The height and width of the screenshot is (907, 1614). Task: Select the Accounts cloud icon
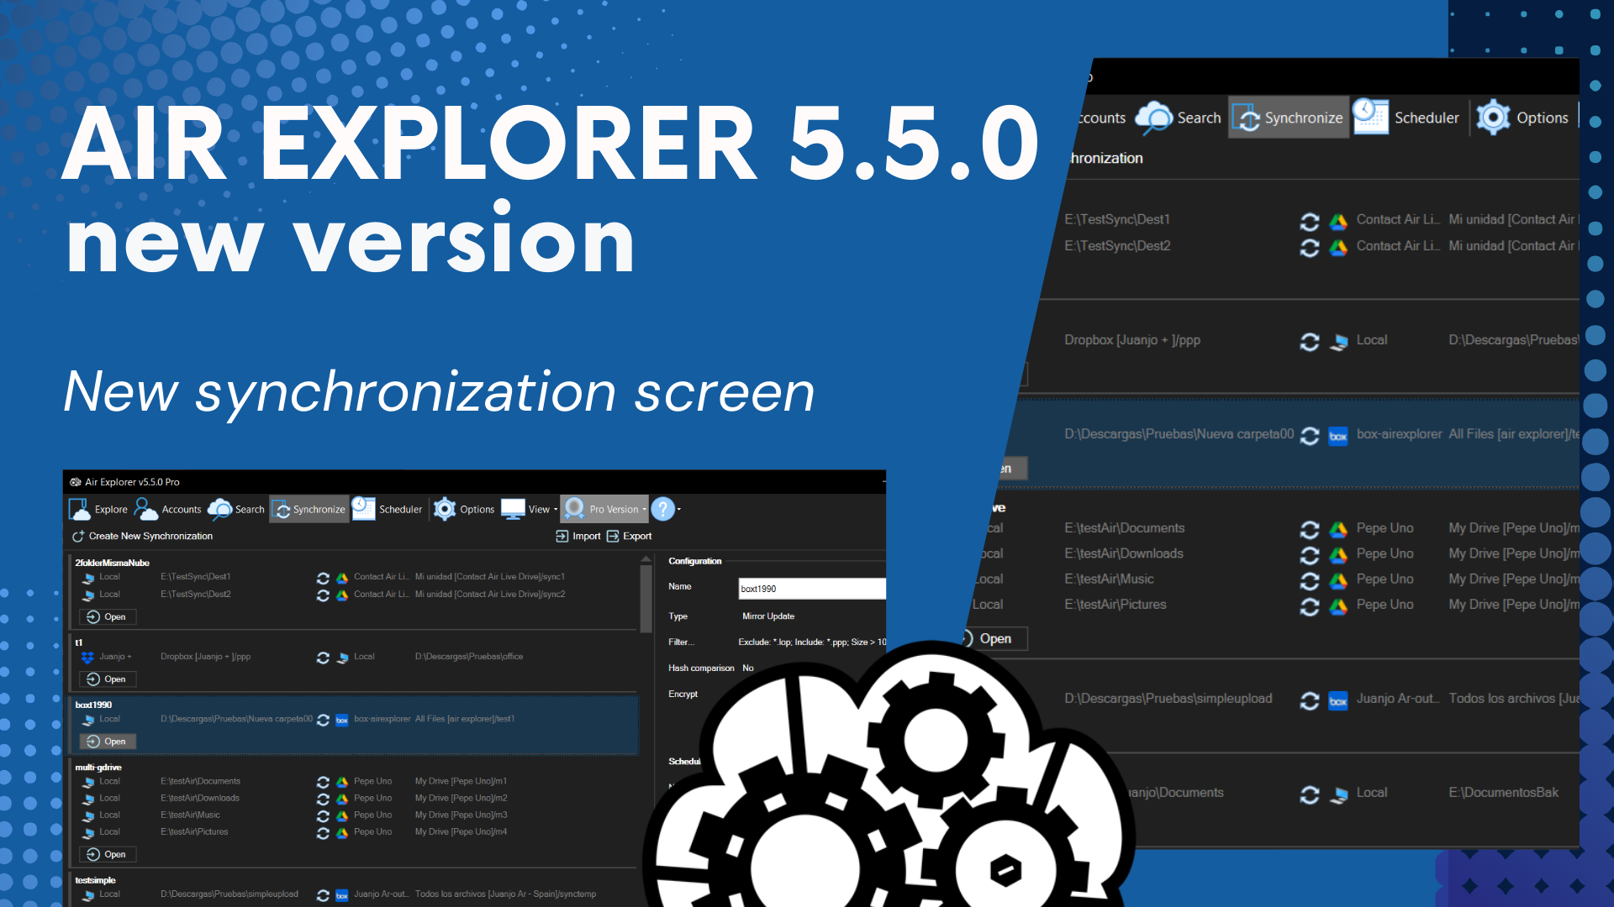(144, 509)
